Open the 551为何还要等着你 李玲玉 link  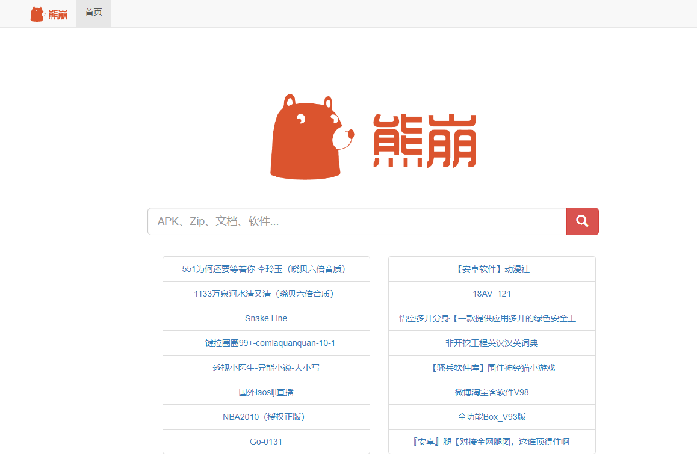(x=266, y=269)
